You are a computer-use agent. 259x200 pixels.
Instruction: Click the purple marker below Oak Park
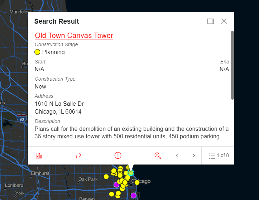click(x=116, y=185)
